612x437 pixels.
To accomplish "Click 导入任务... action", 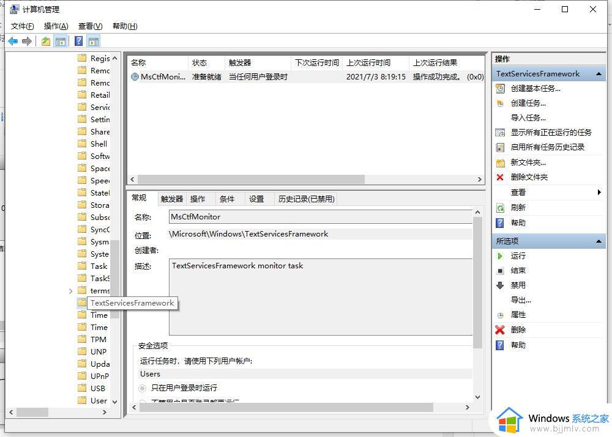I will (x=528, y=118).
